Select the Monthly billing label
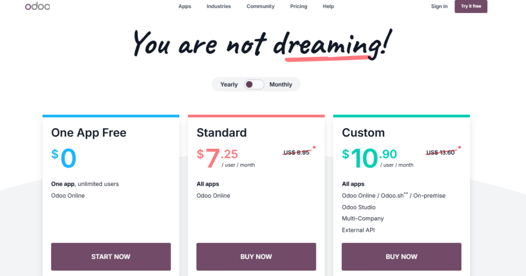This screenshot has width=526, height=276. [x=280, y=85]
